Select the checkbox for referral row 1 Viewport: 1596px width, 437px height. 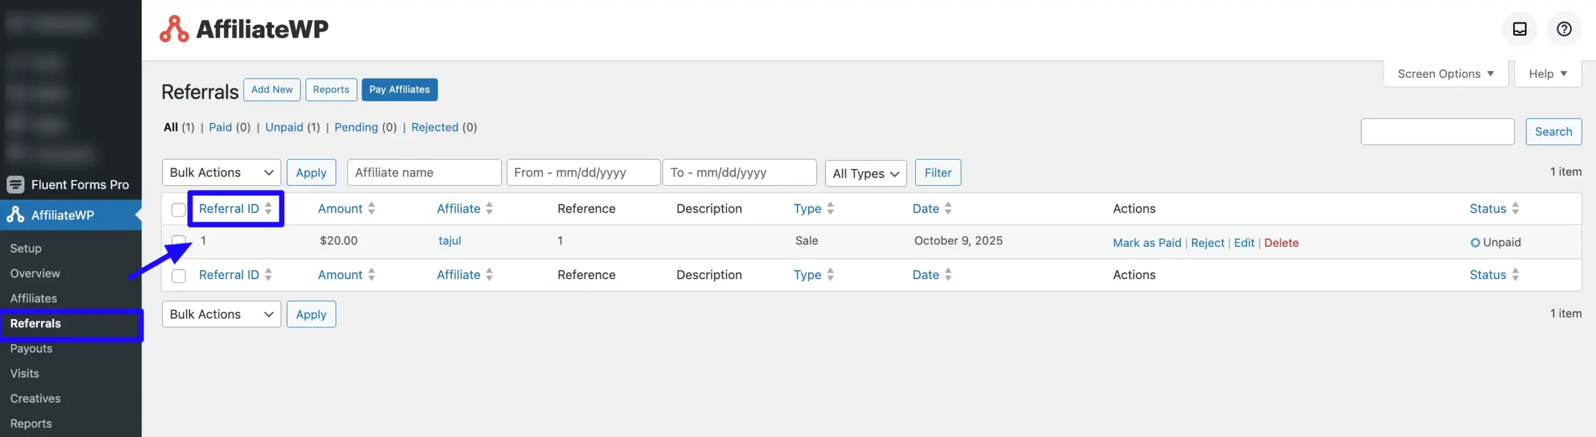pyautogui.click(x=178, y=241)
